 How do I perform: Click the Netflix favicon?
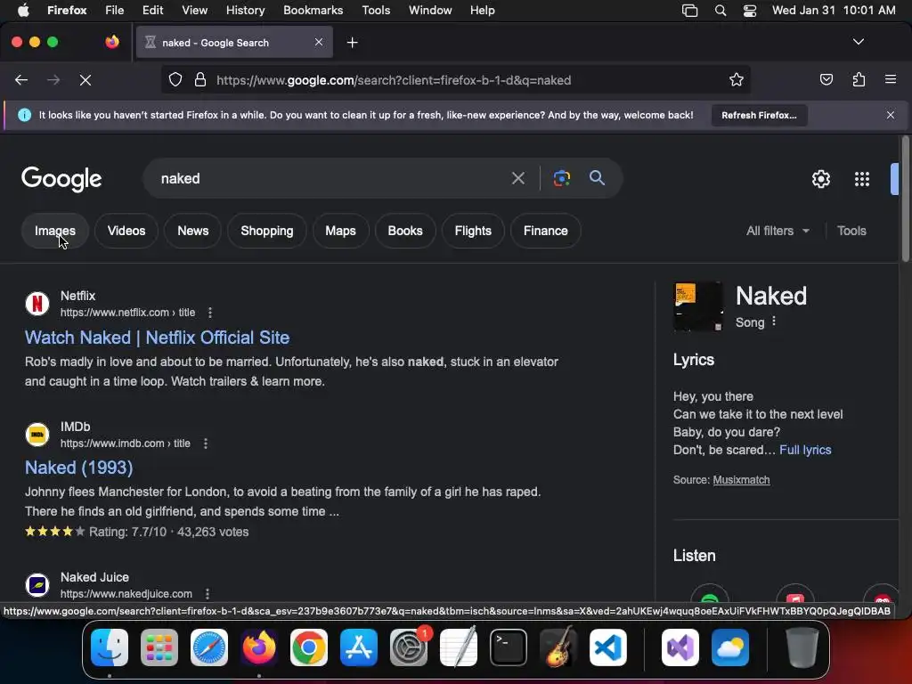(x=37, y=304)
